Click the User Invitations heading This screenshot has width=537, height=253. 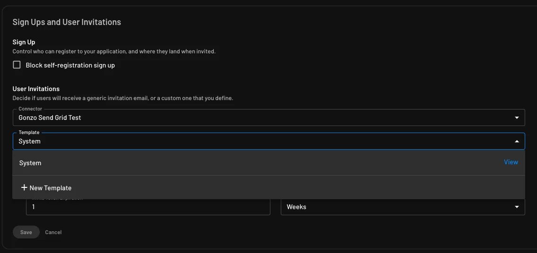click(x=36, y=89)
